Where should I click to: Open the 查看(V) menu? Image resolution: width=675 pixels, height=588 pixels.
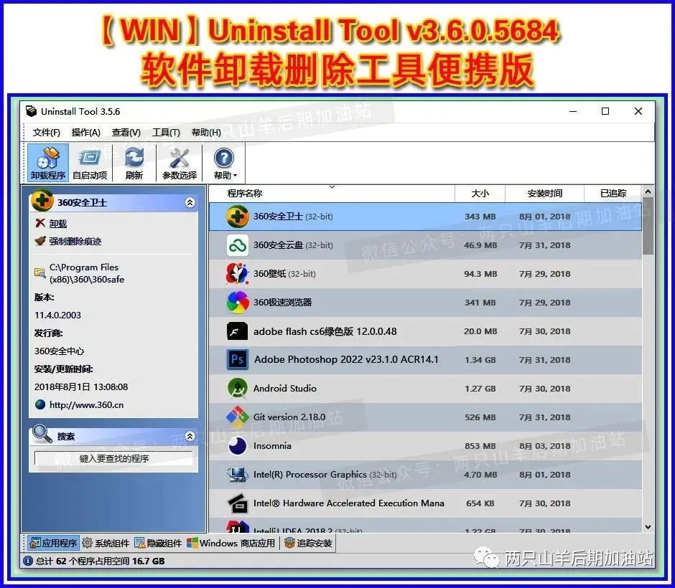coord(126,133)
